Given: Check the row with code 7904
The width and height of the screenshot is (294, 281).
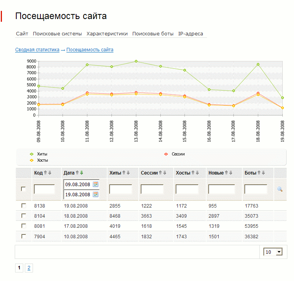Looking at the screenshot, I should coord(23,236).
